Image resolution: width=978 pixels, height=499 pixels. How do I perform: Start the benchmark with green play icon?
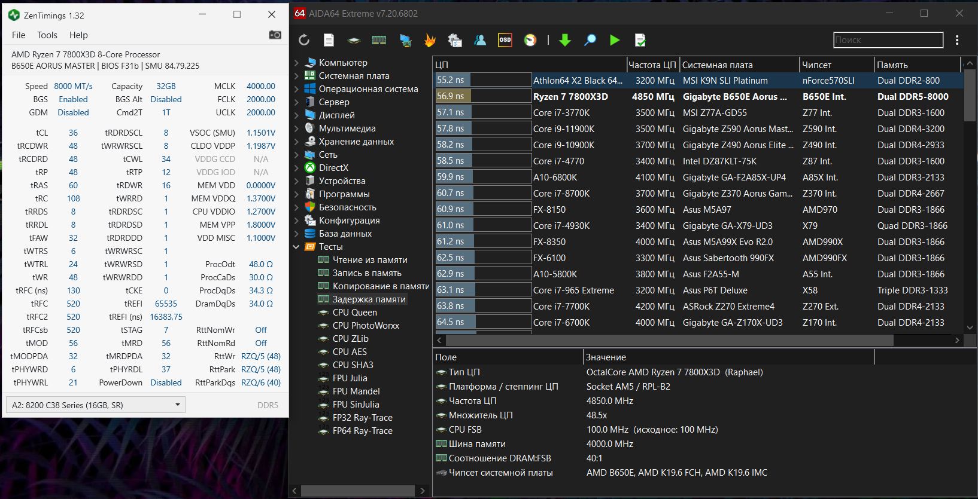(x=615, y=40)
